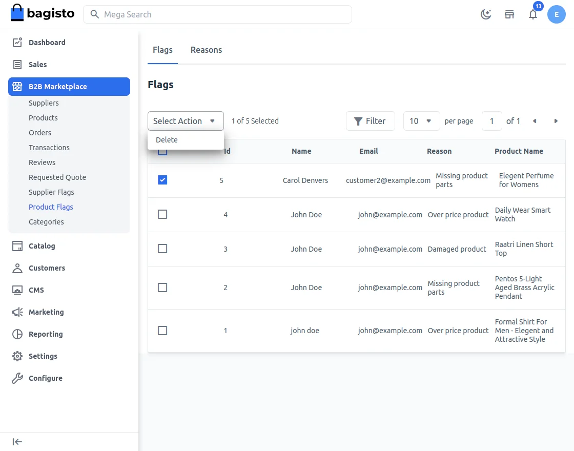
Task: Choose Delete from the action menu
Action: [x=167, y=140]
